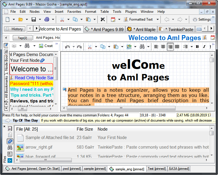Image resolution: width=218 pixels, height=175 pixels.
Task: Click the tags field showing Aml Pages
Action: tap(47, 38)
